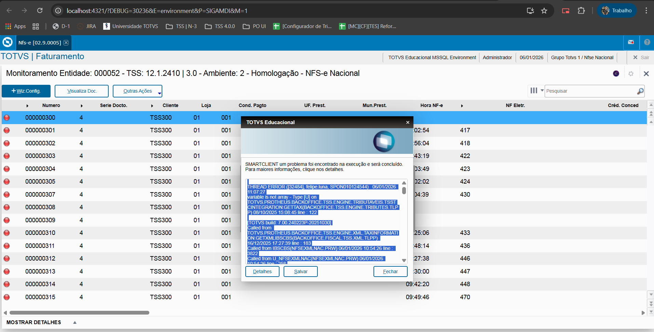Sort by NF Eletr. column header

coord(515,105)
